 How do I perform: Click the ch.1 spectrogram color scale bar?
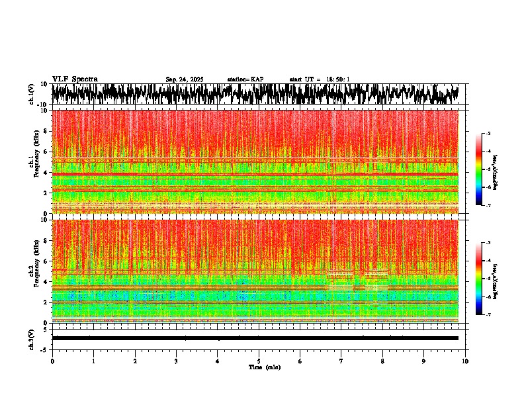478,169
